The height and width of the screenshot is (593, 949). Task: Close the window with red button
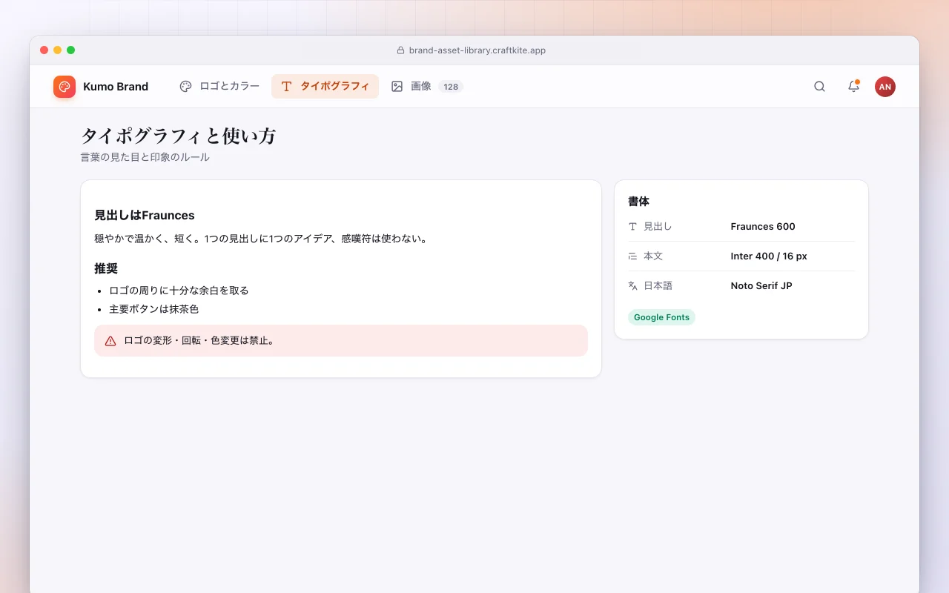[x=44, y=50]
